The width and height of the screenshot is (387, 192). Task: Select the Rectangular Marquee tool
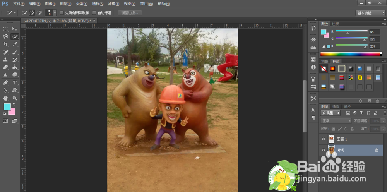coord(5,29)
